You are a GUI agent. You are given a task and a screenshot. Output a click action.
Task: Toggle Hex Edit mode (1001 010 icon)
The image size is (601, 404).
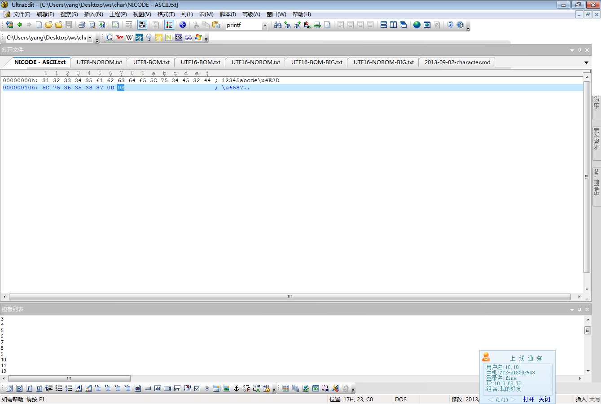tap(142, 25)
